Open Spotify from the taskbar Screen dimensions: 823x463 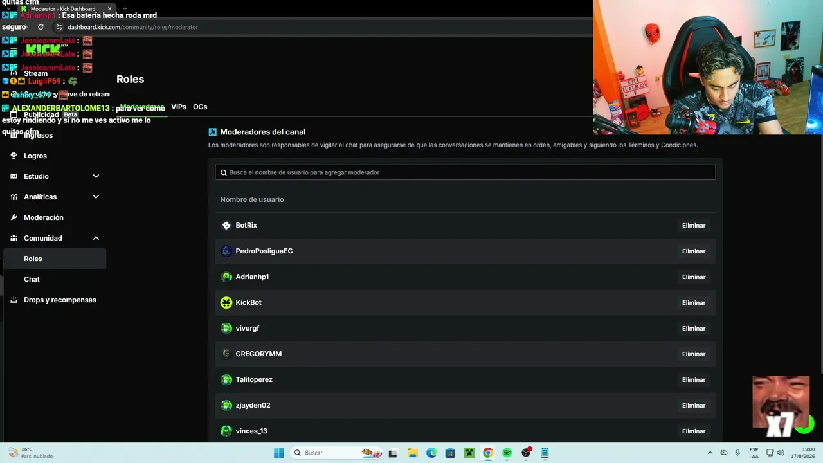507,453
